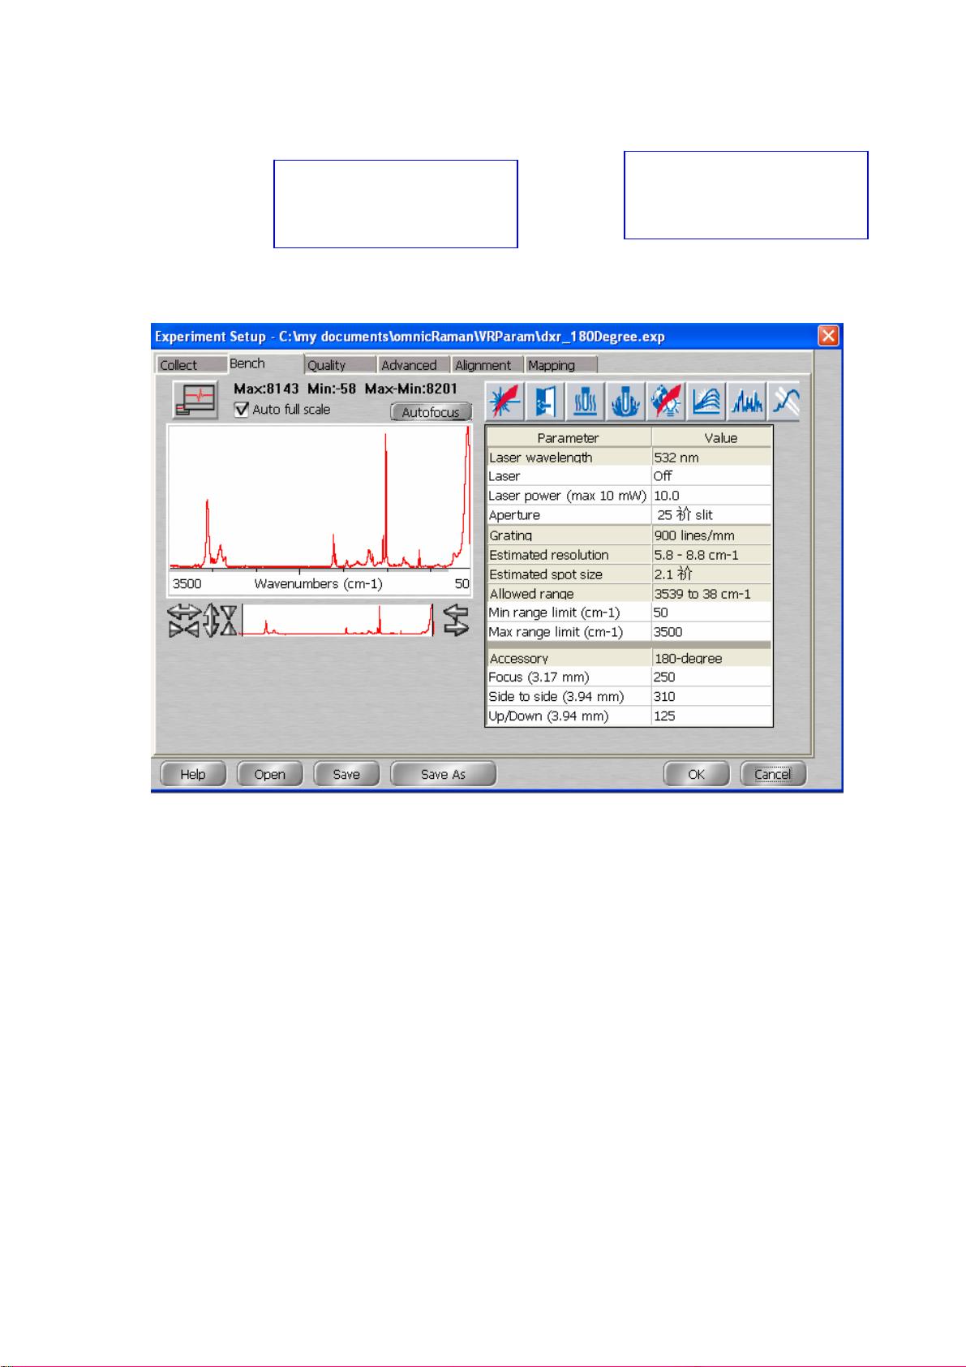Toggle the Auto full scale checkbox
The image size is (966, 1367).
click(x=241, y=410)
